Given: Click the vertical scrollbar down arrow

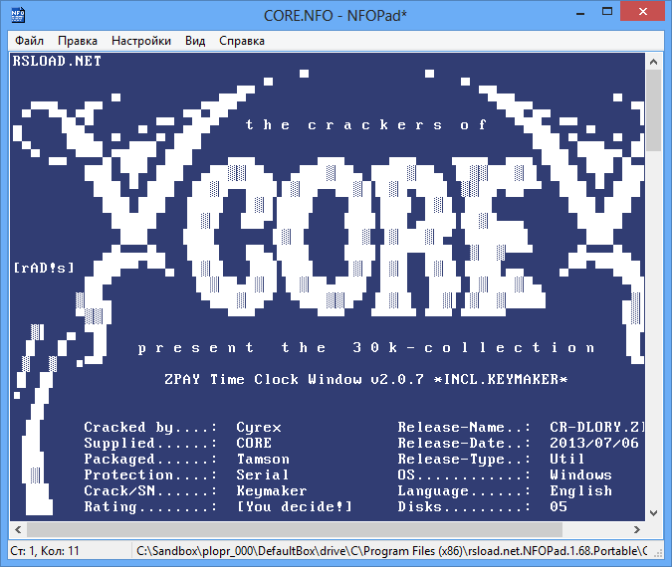Looking at the screenshot, I should (653, 512).
